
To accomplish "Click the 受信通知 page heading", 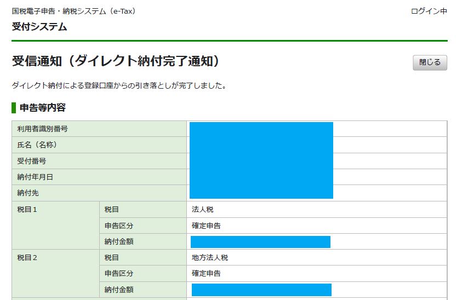I will pos(116,61).
